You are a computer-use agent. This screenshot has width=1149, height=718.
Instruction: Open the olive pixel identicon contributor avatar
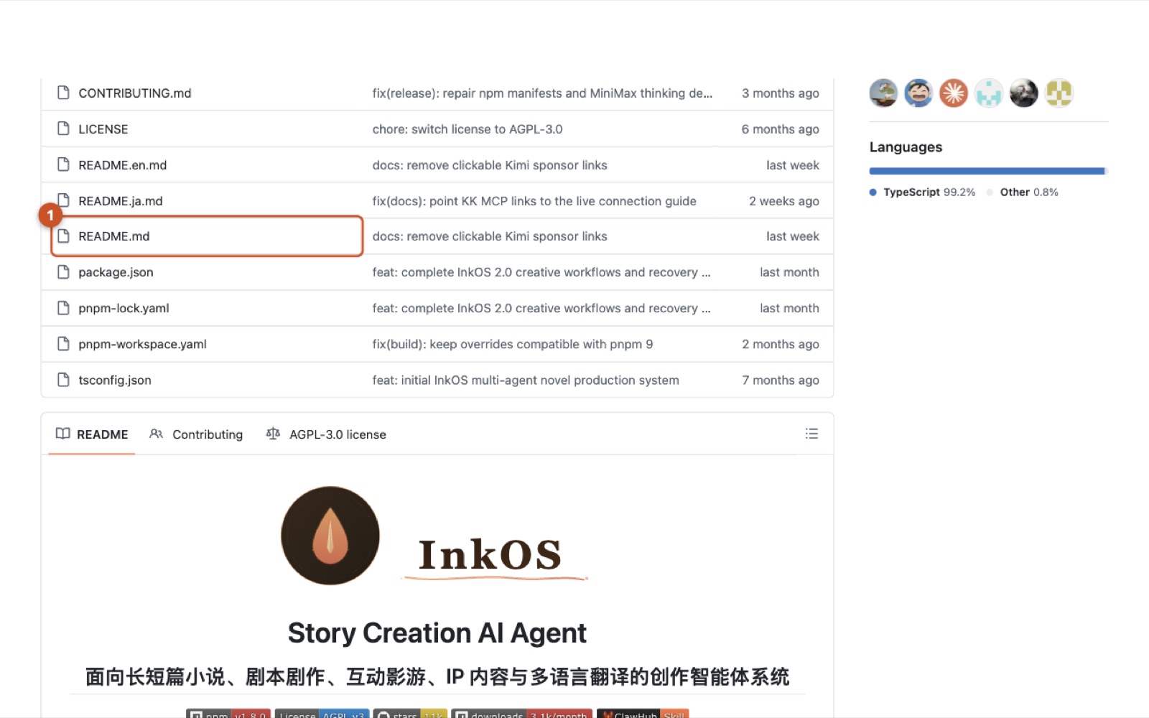click(1059, 93)
